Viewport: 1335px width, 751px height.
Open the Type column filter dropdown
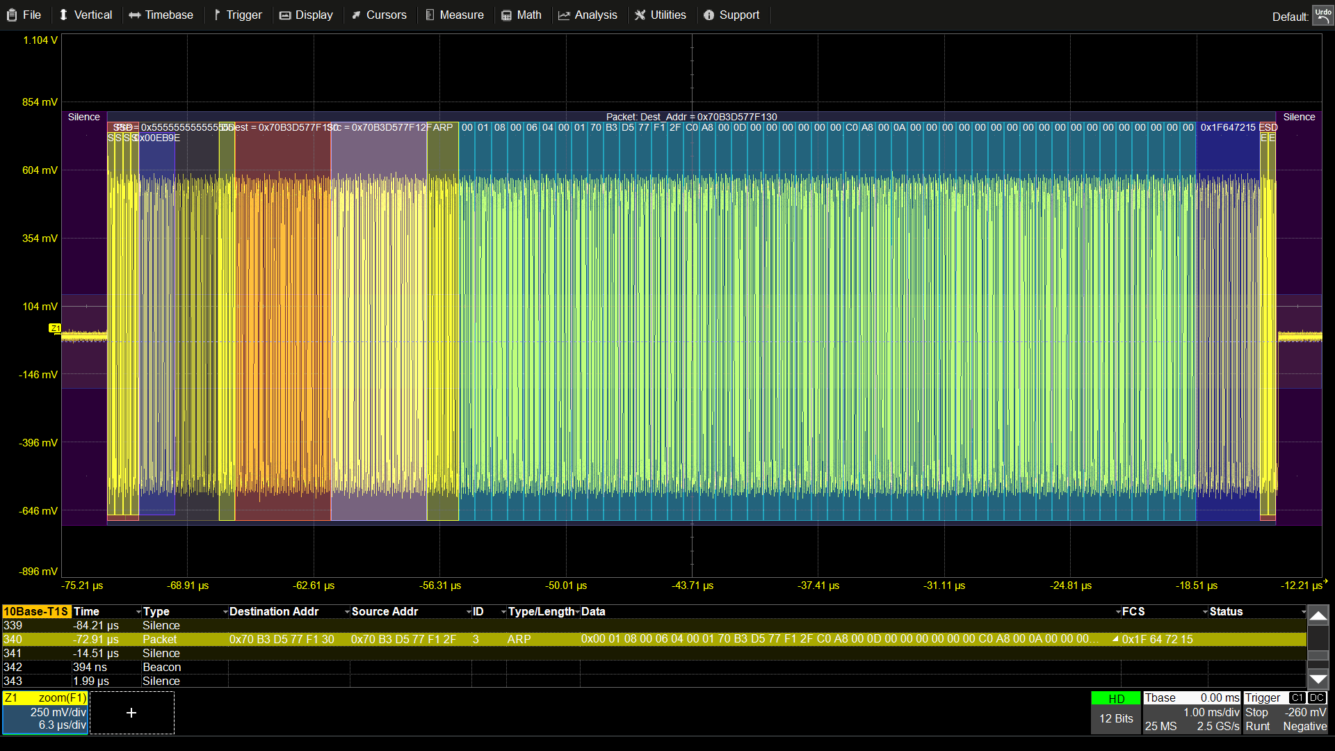pyautogui.click(x=225, y=612)
